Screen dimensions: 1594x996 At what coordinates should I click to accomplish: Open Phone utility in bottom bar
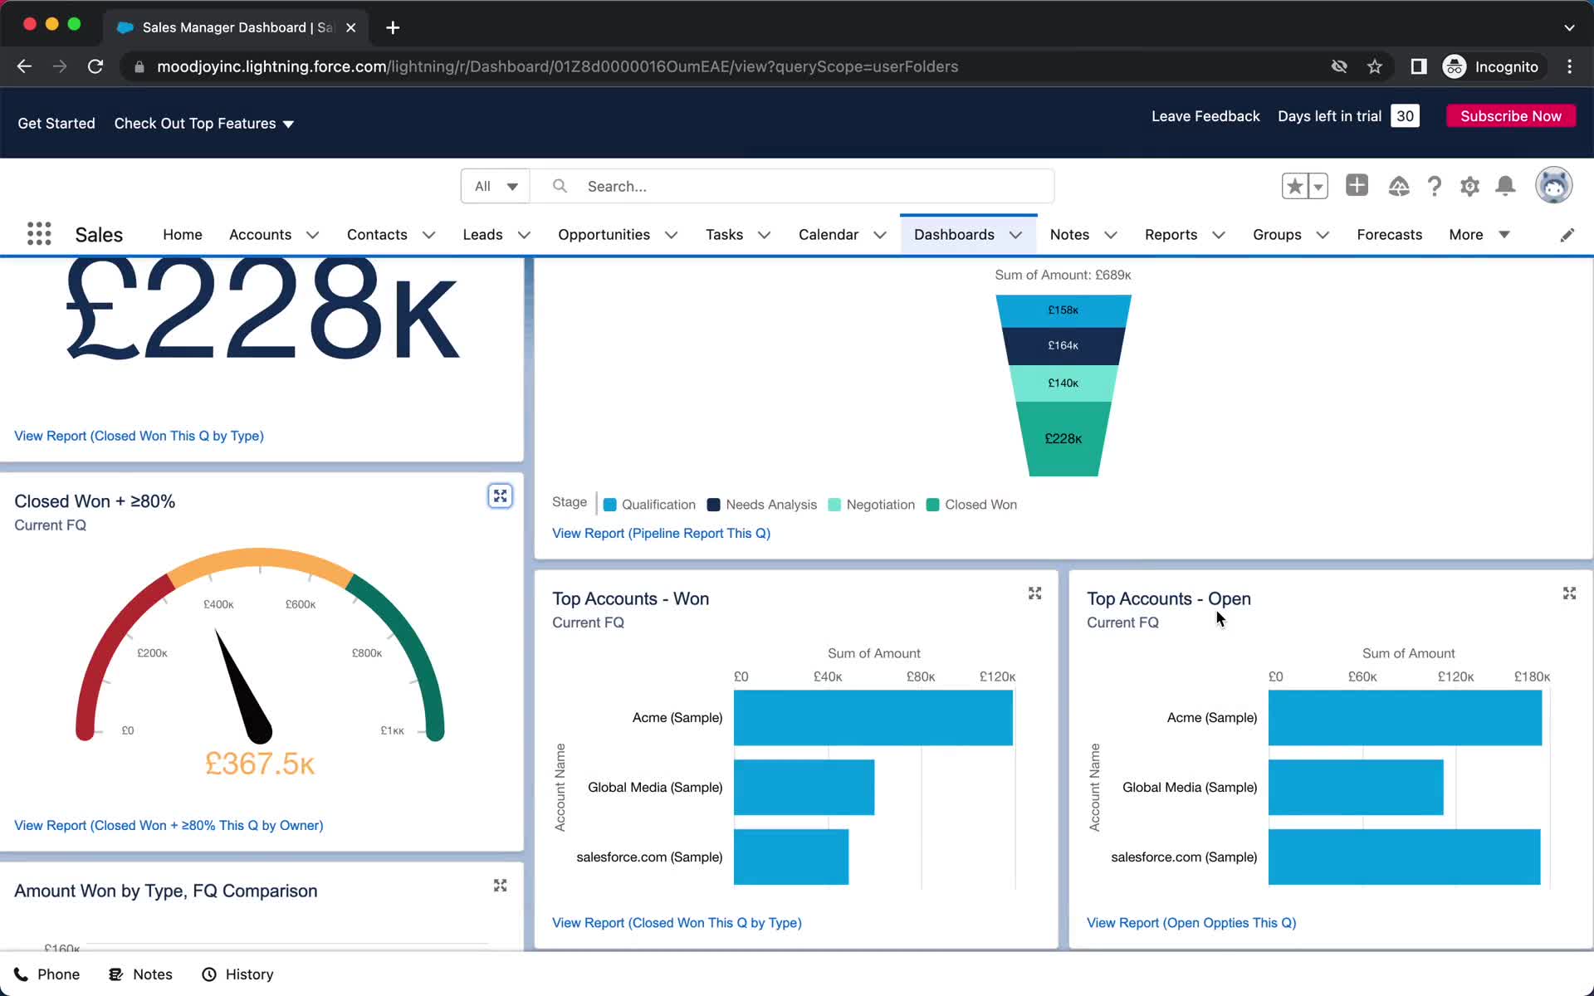pyautogui.click(x=46, y=974)
